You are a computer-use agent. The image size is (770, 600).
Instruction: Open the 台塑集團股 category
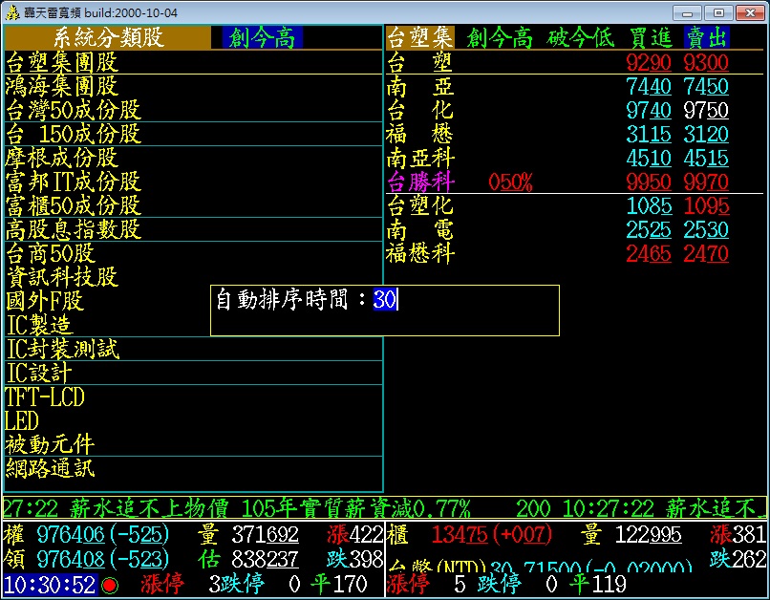click(x=62, y=62)
